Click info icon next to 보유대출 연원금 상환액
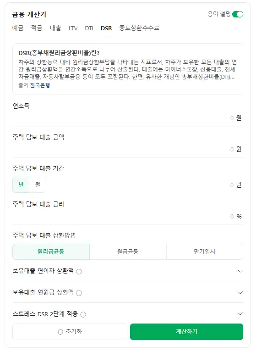Screen dimensions: 256x352 point(79,293)
